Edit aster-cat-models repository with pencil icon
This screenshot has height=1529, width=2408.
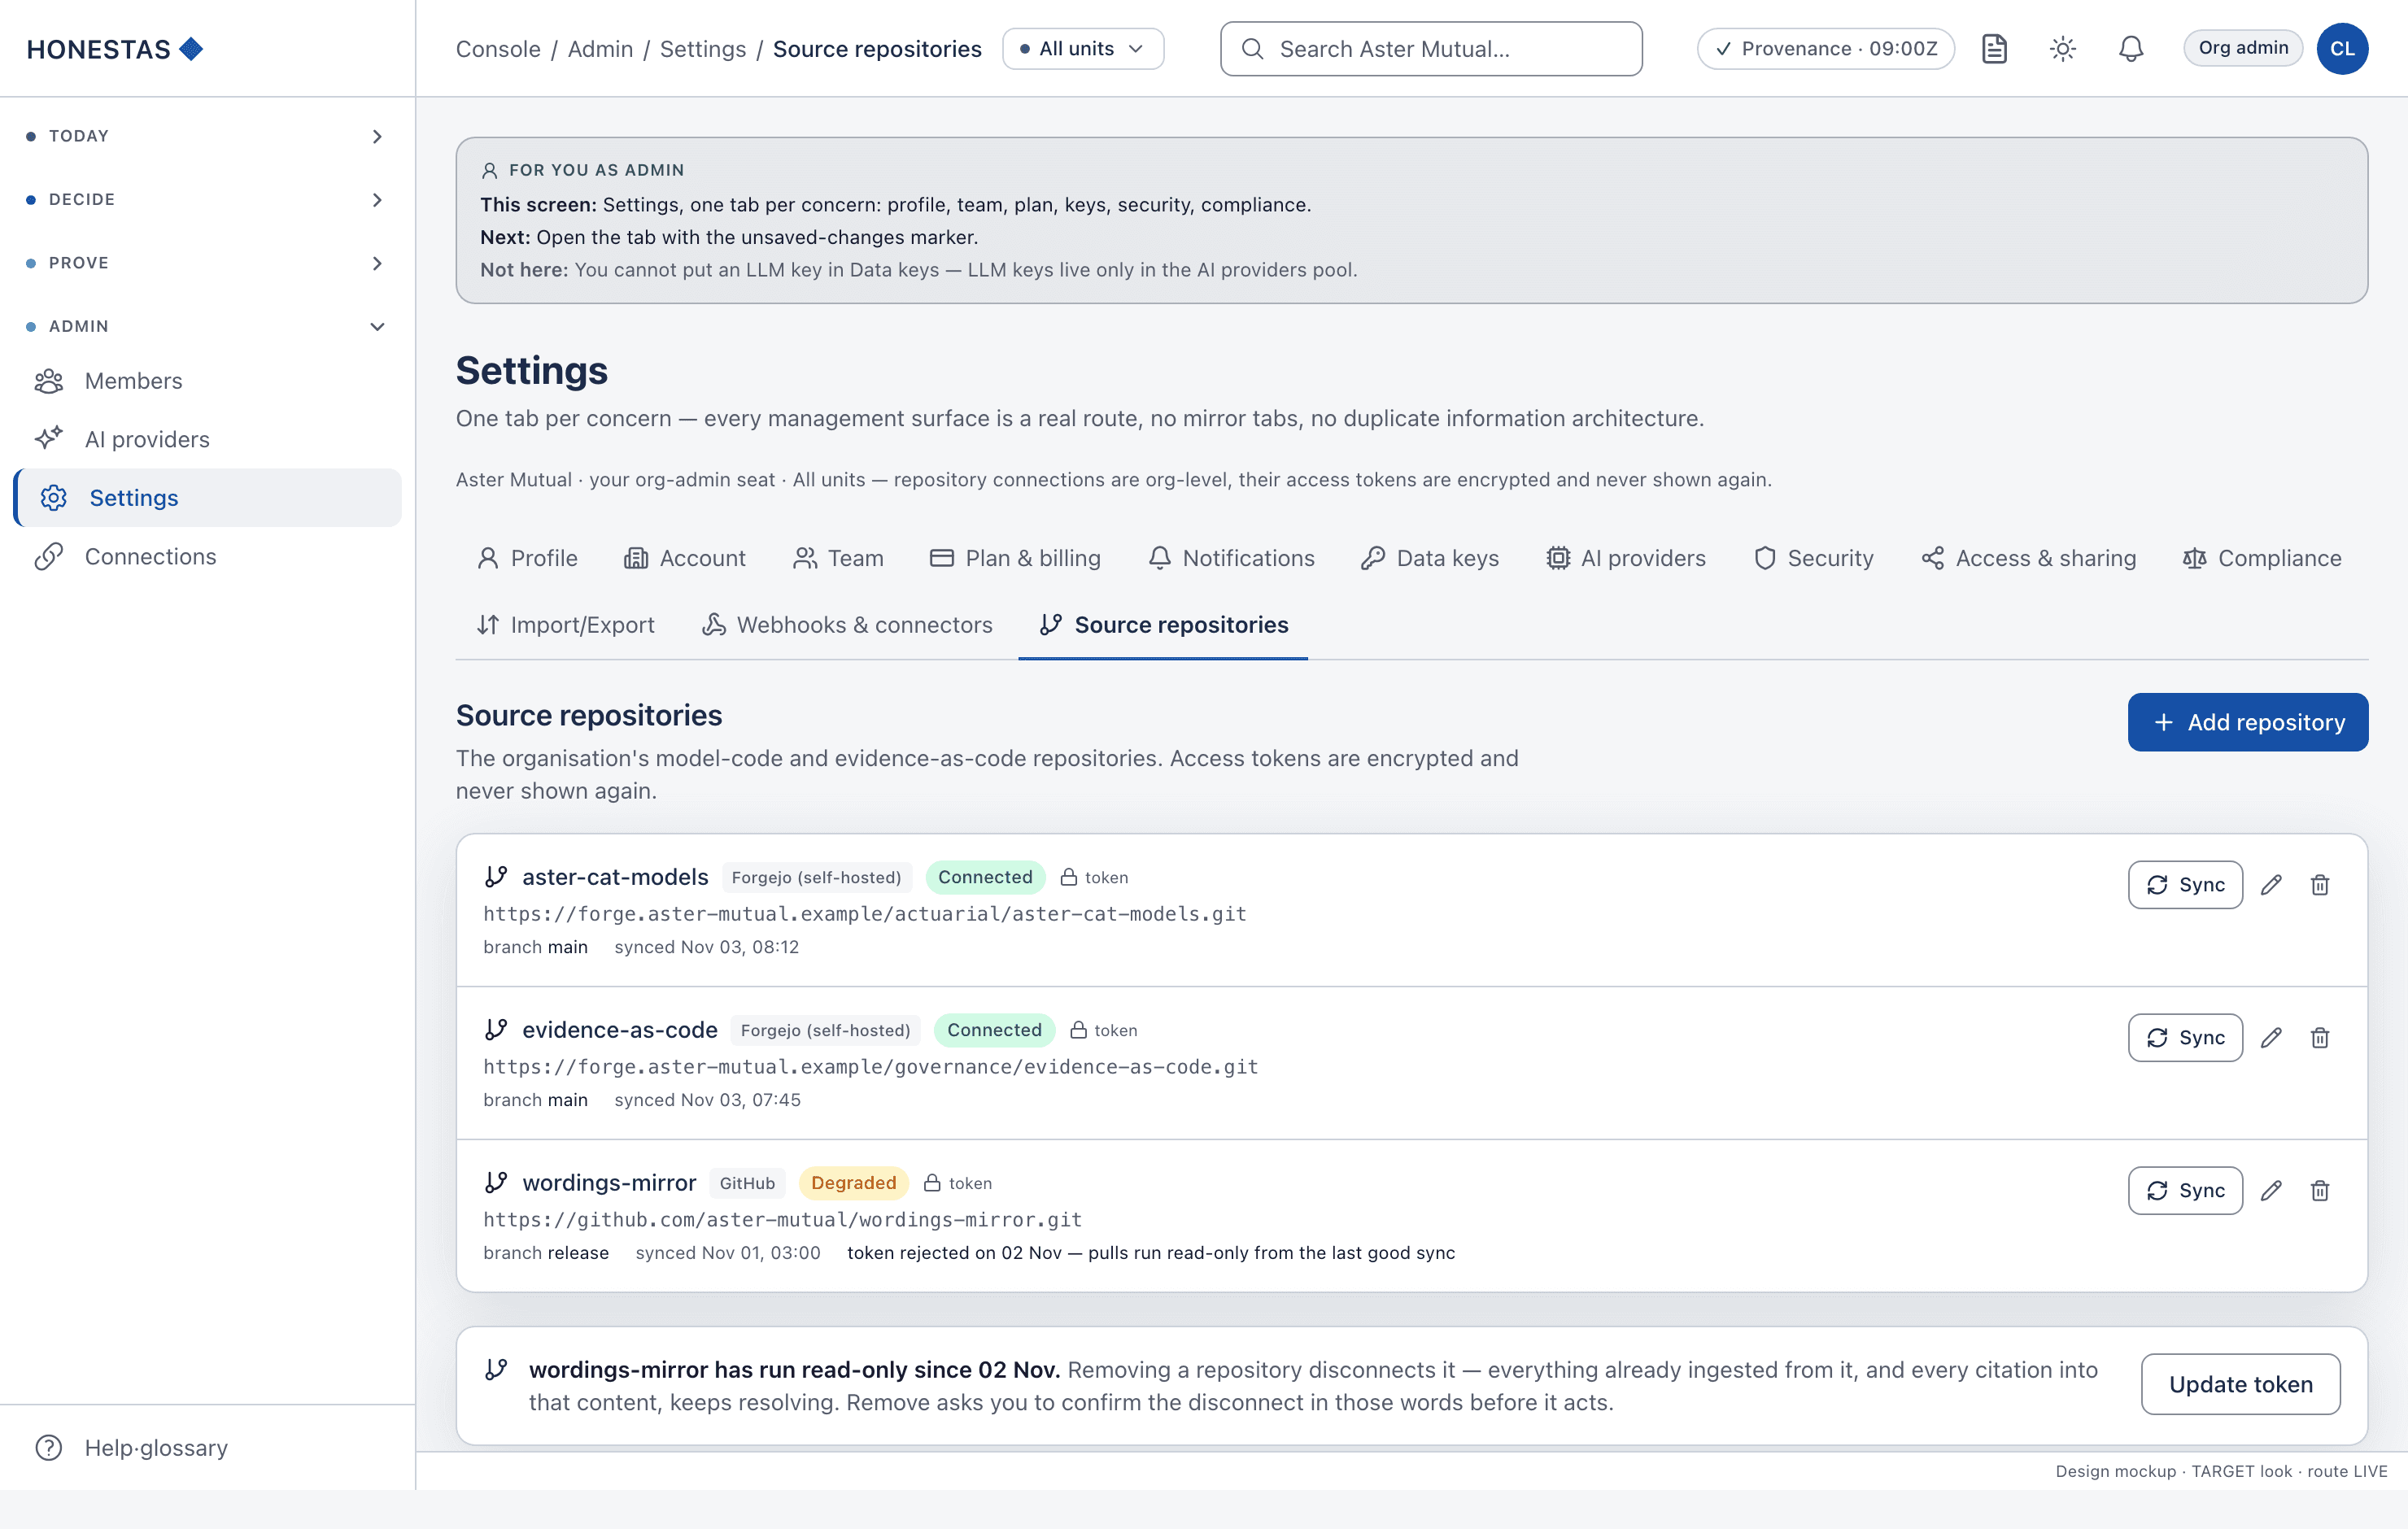tap(2271, 885)
